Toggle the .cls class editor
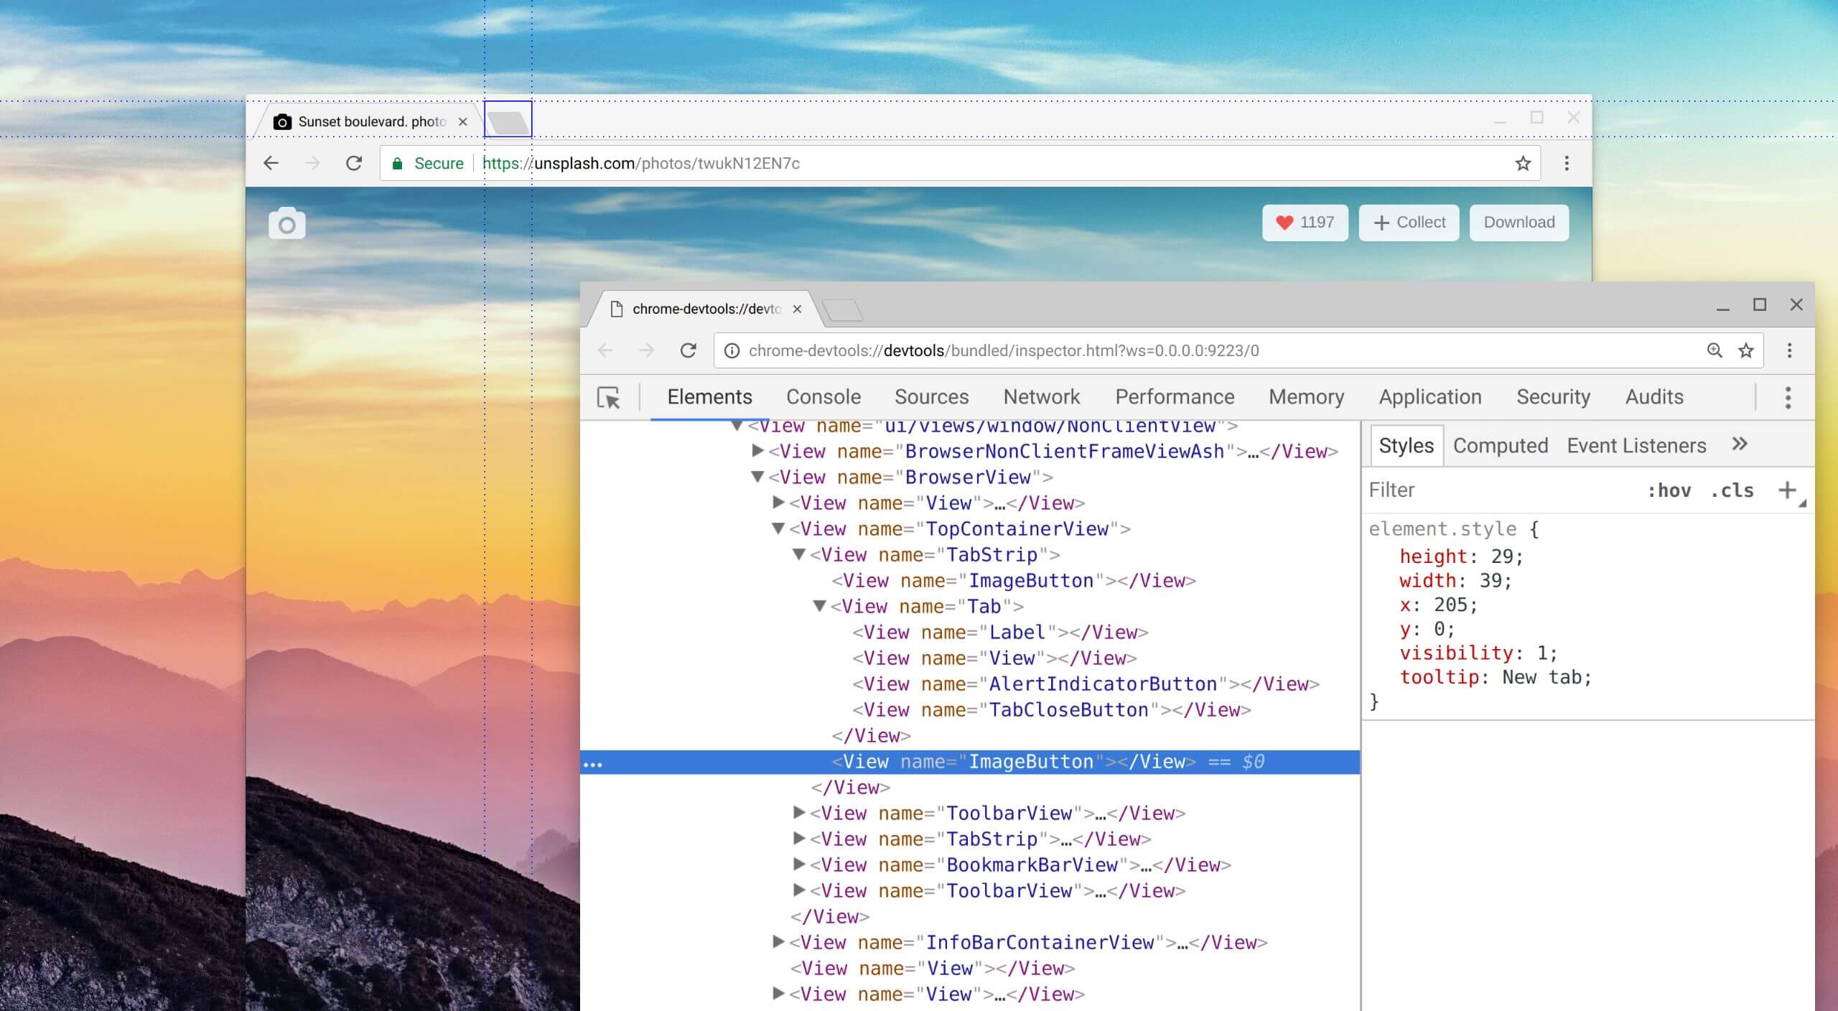The height and width of the screenshot is (1011, 1838). (x=1732, y=490)
